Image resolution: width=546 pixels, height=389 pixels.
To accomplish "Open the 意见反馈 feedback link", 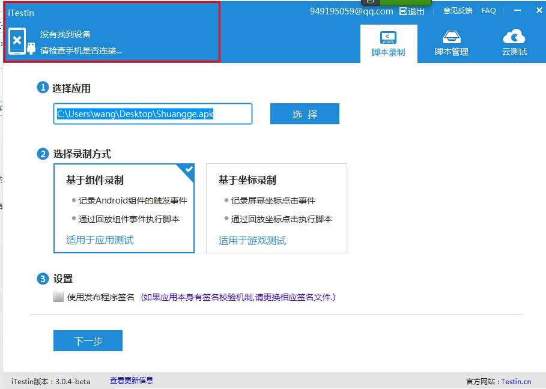I will click(458, 11).
